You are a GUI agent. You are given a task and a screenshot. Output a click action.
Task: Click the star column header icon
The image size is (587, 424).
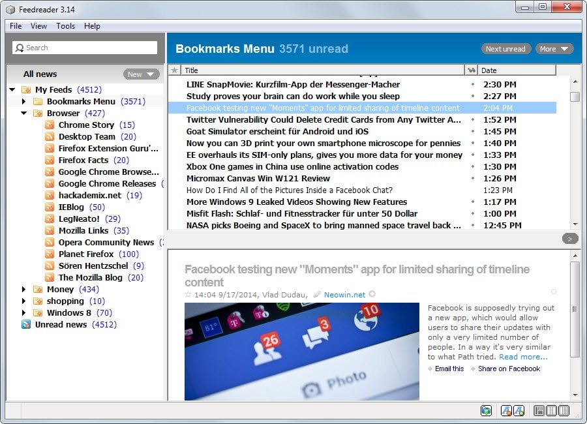coord(174,70)
